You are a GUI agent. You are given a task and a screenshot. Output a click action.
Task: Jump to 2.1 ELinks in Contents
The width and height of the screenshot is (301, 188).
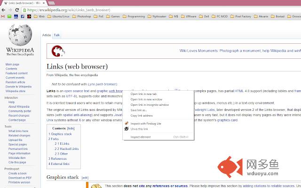(x=62, y=144)
